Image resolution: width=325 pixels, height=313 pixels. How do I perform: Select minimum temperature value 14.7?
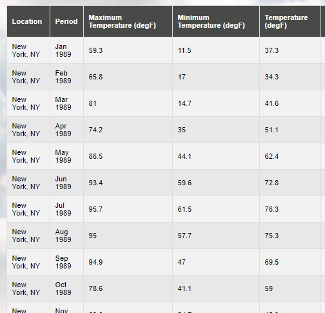click(x=184, y=103)
